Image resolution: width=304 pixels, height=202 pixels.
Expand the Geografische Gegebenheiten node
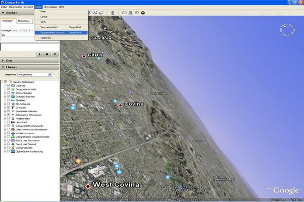[x=5, y=137]
